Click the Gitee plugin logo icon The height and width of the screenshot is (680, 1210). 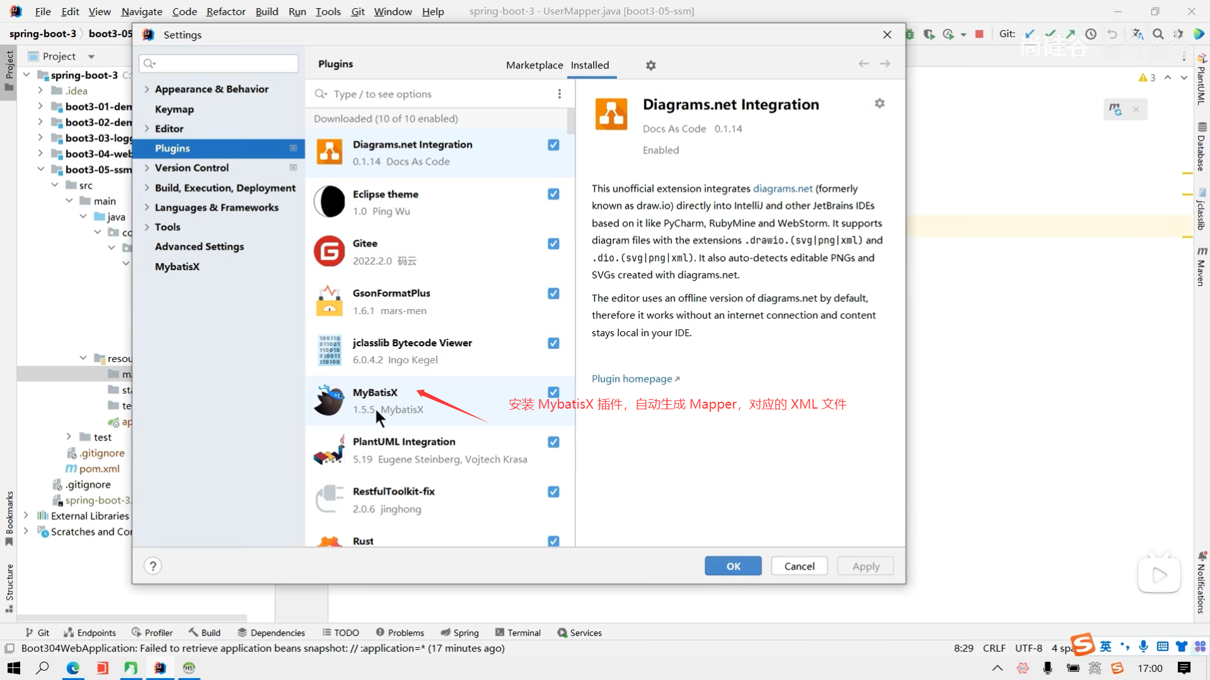pyautogui.click(x=330, y=252)
